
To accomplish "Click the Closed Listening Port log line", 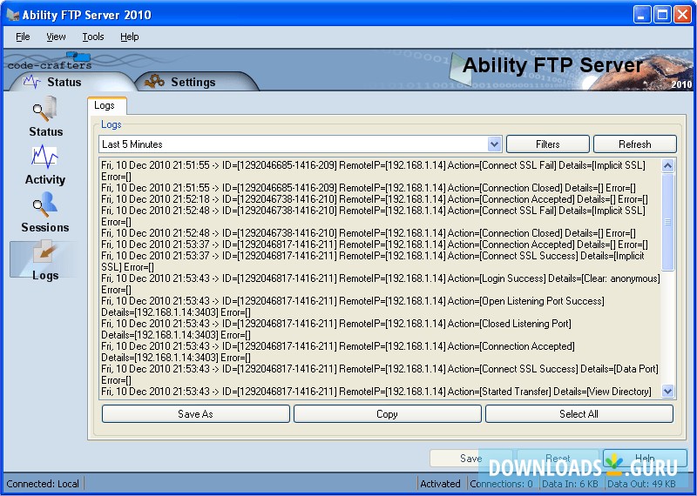I will [336, 330].
